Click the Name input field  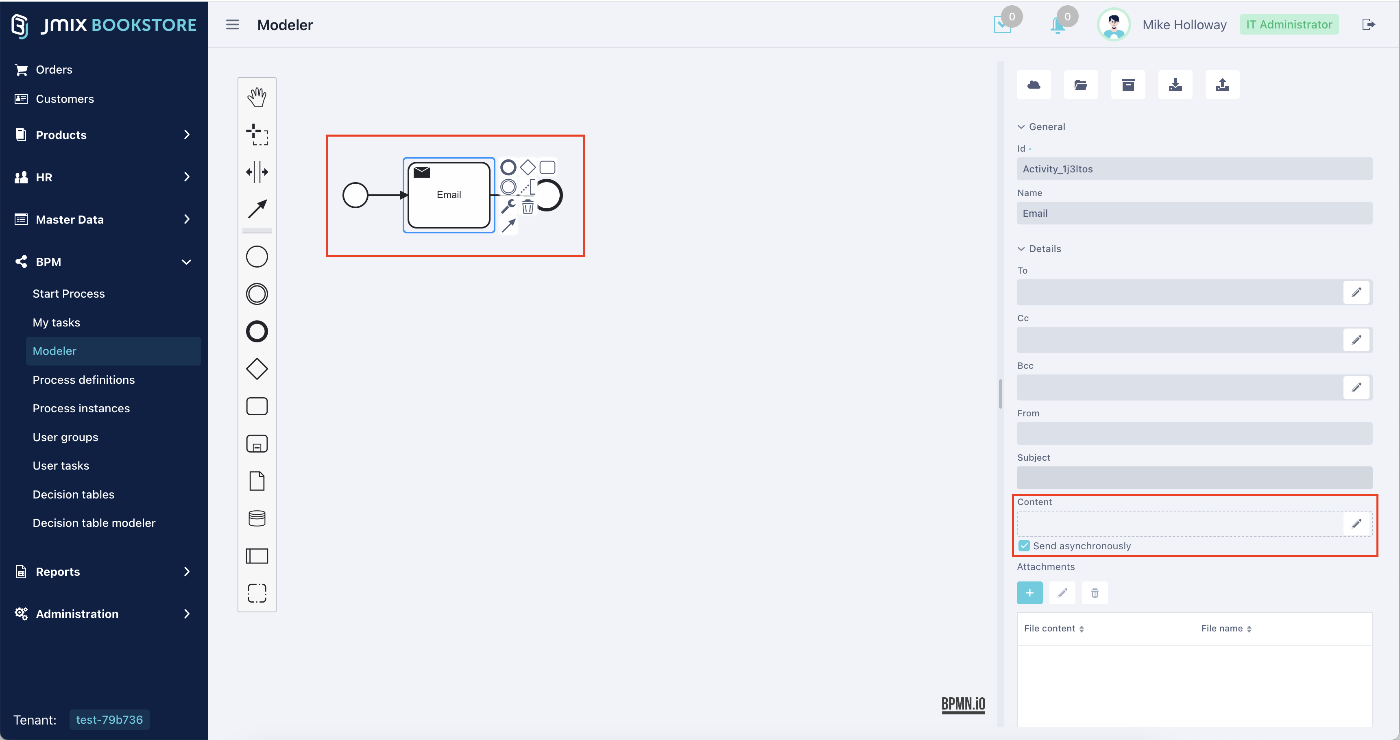[1194, 213]
